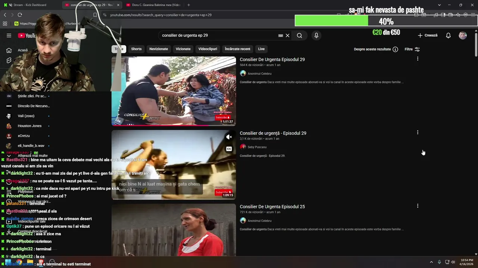Run search with the magnifier button
Viewport: 478px width, 268px height.
click(299, 35)
